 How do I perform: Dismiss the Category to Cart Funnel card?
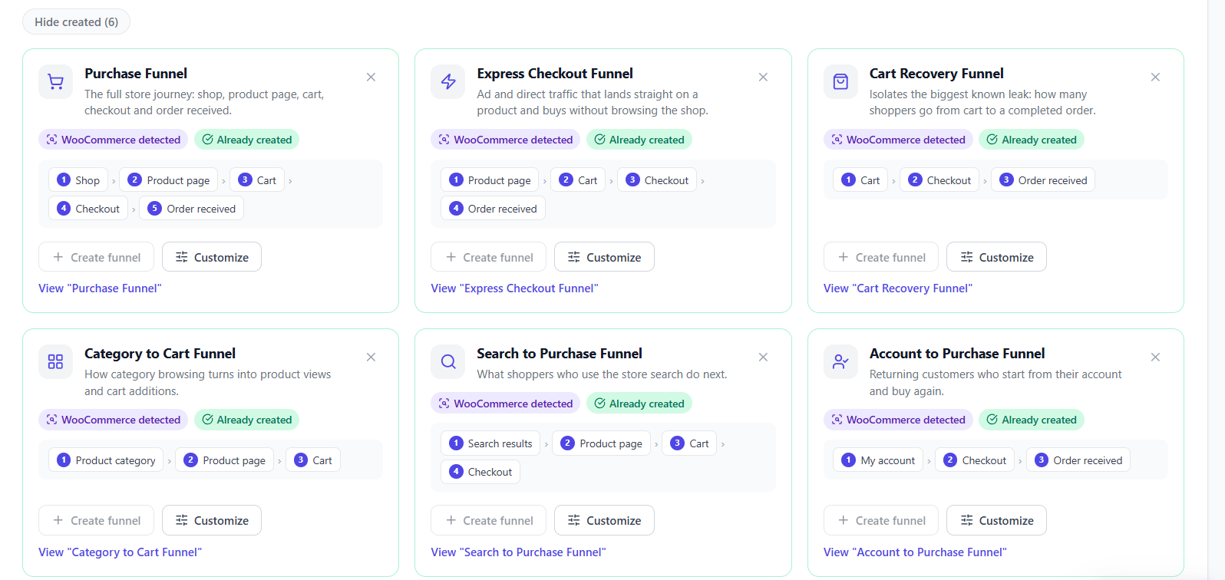point(371,357)
